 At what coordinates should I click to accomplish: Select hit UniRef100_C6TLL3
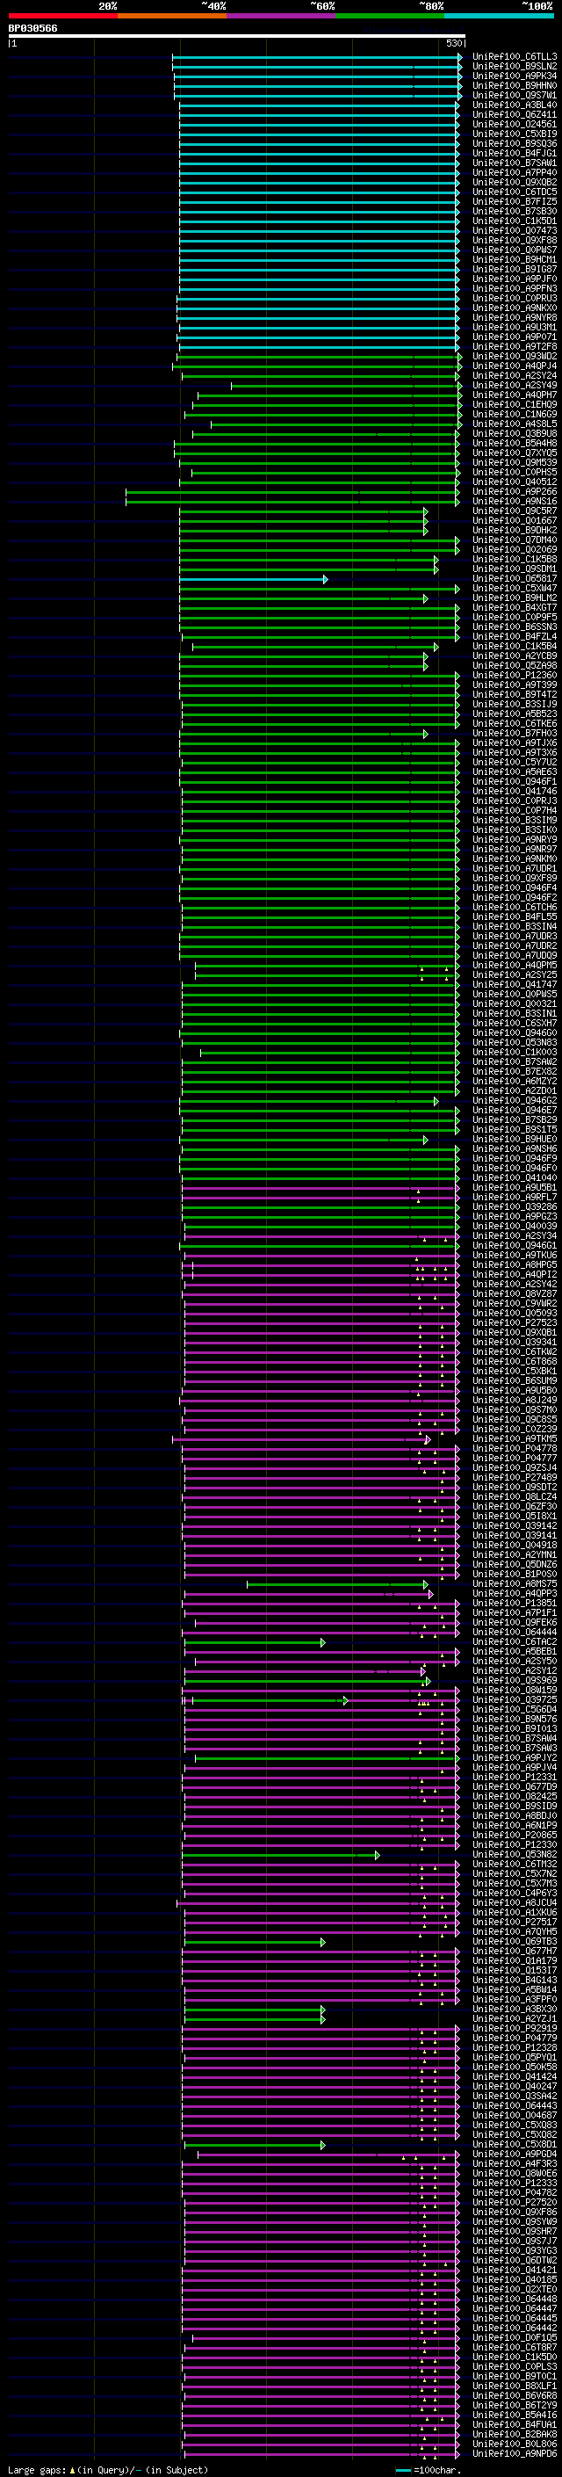[x=515, y=57]
